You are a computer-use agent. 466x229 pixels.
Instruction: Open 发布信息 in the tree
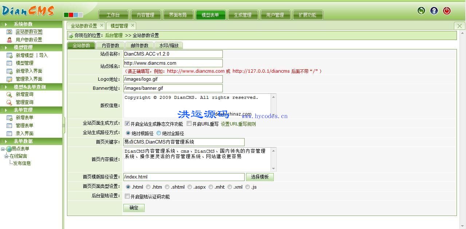tap(22, 164)
